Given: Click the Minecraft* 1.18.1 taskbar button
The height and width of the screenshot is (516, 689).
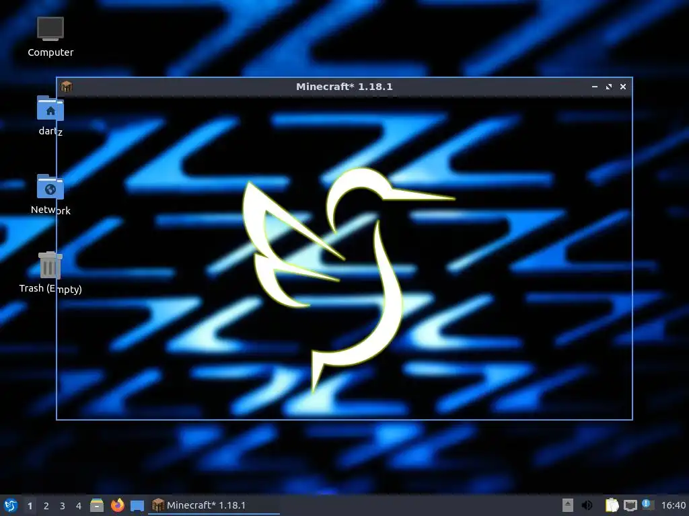Looking at the screenshot, I should click(214, 505).
